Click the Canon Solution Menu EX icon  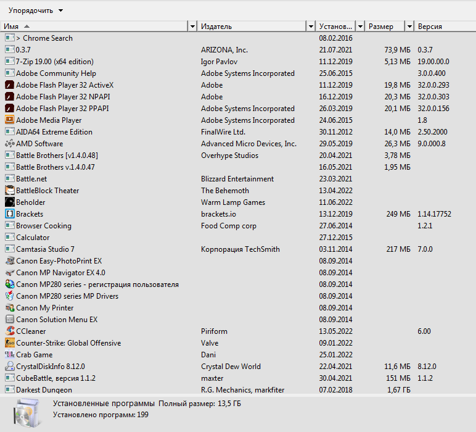pyautogui.click(x=10, y=319)
